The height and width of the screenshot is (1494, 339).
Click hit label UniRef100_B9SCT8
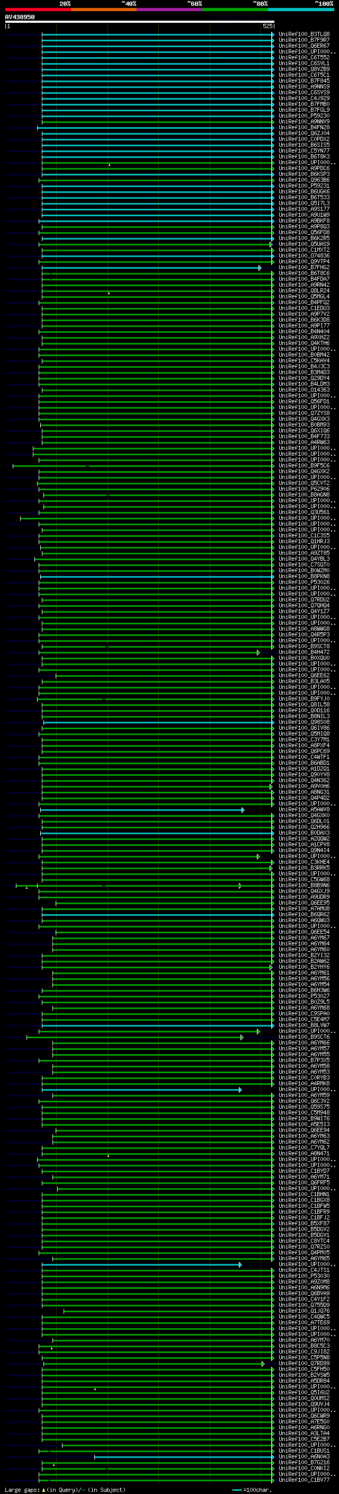coord(304,646)
